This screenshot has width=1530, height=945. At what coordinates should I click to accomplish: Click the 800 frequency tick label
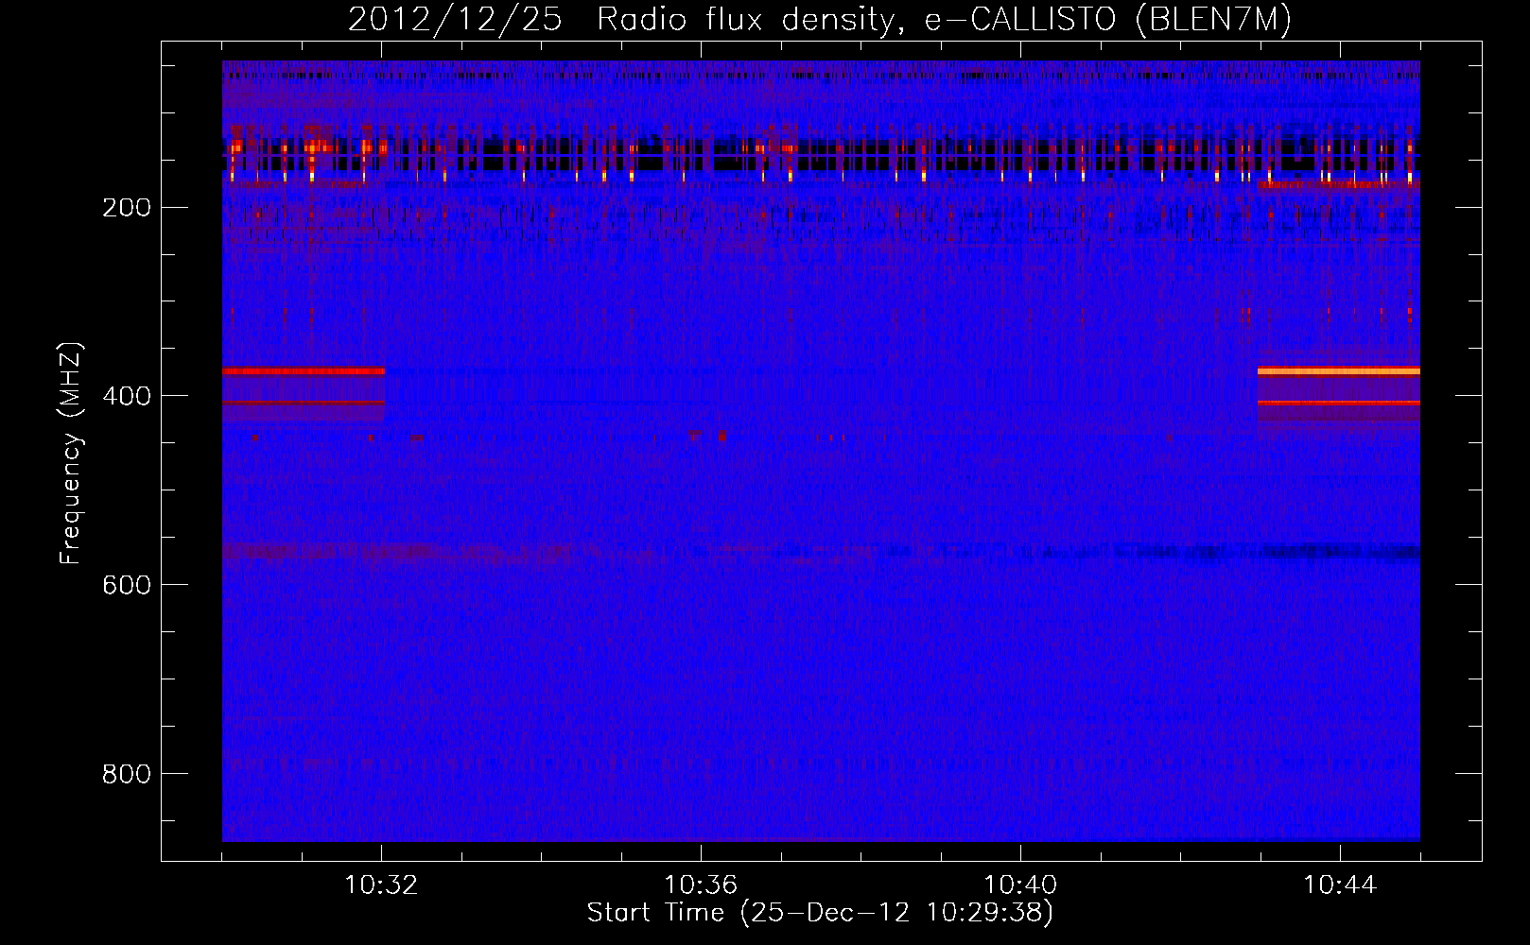(x=127, y=775)
